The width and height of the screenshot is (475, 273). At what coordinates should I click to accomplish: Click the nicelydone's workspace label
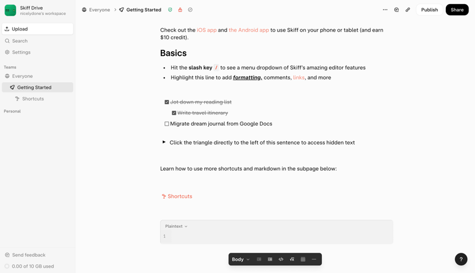pyautogui.click(x=43, y=14)
